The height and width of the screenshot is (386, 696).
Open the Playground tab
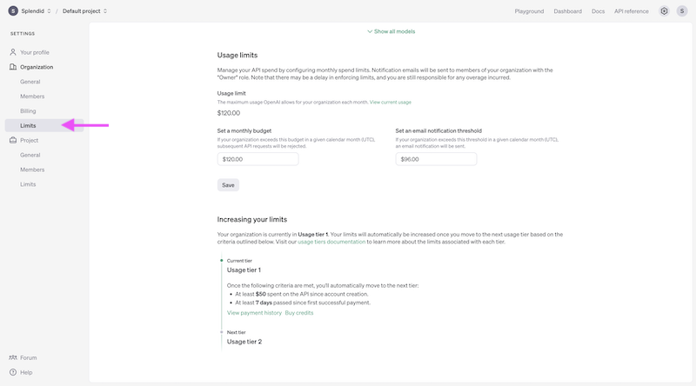[529, 11]
